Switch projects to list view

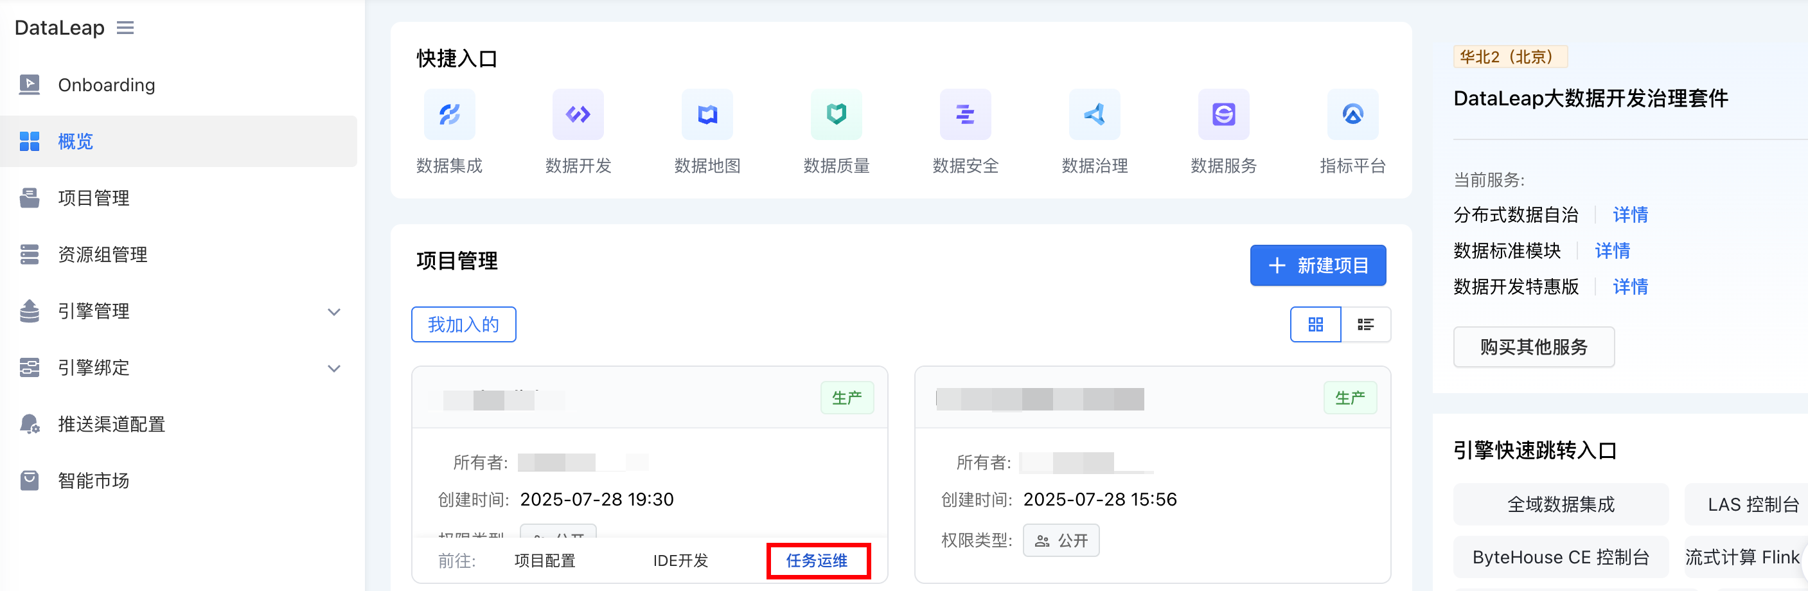1366,324
